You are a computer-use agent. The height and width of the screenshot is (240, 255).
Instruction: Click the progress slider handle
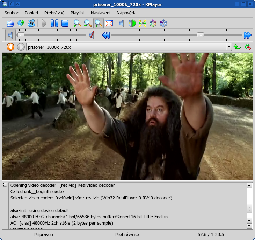click(x=201, y=35)
